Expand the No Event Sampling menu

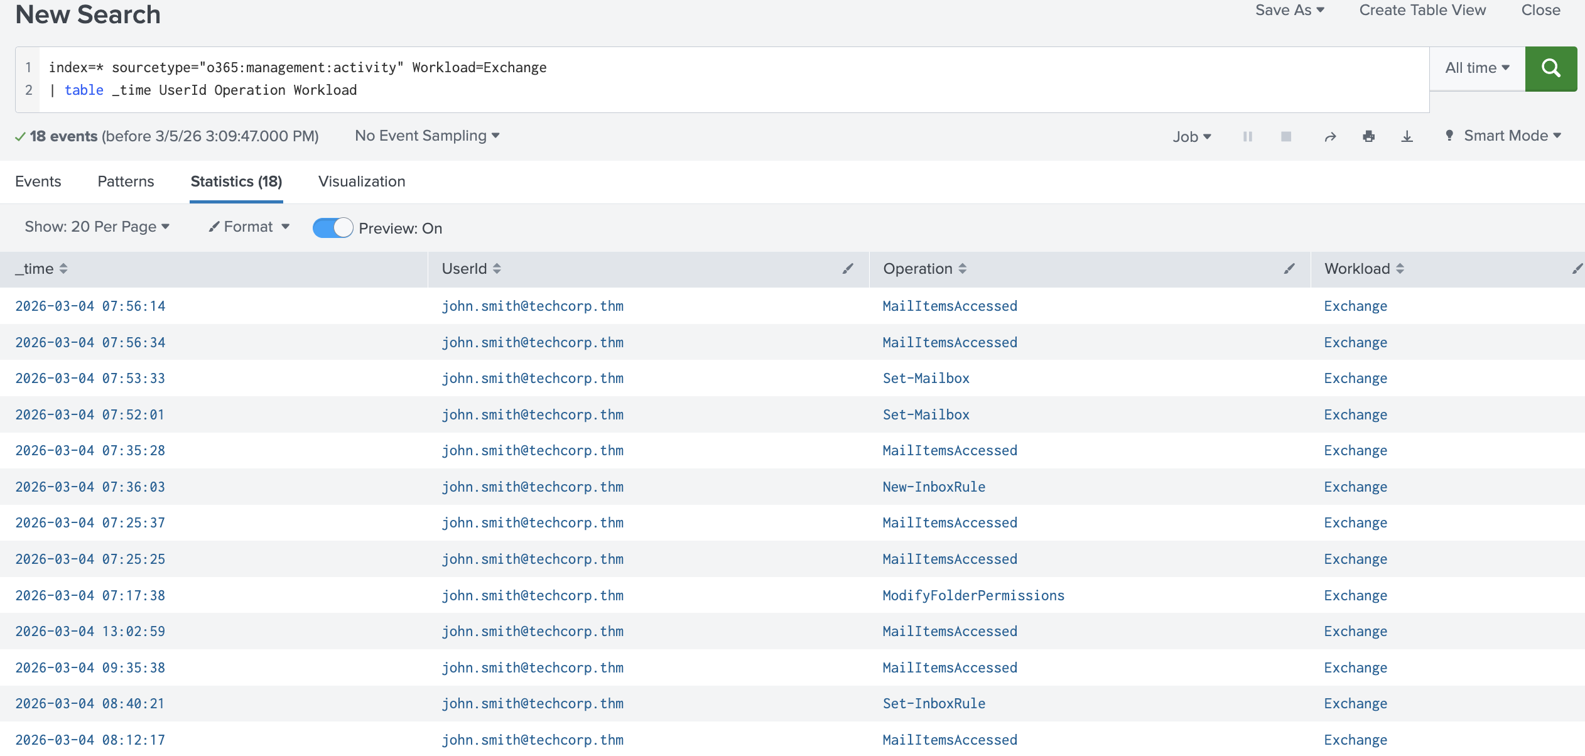pos(427,136)
